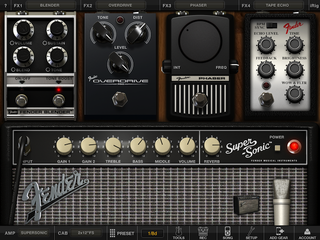
Task: Click the FX1 slot label
Action: 18,5
